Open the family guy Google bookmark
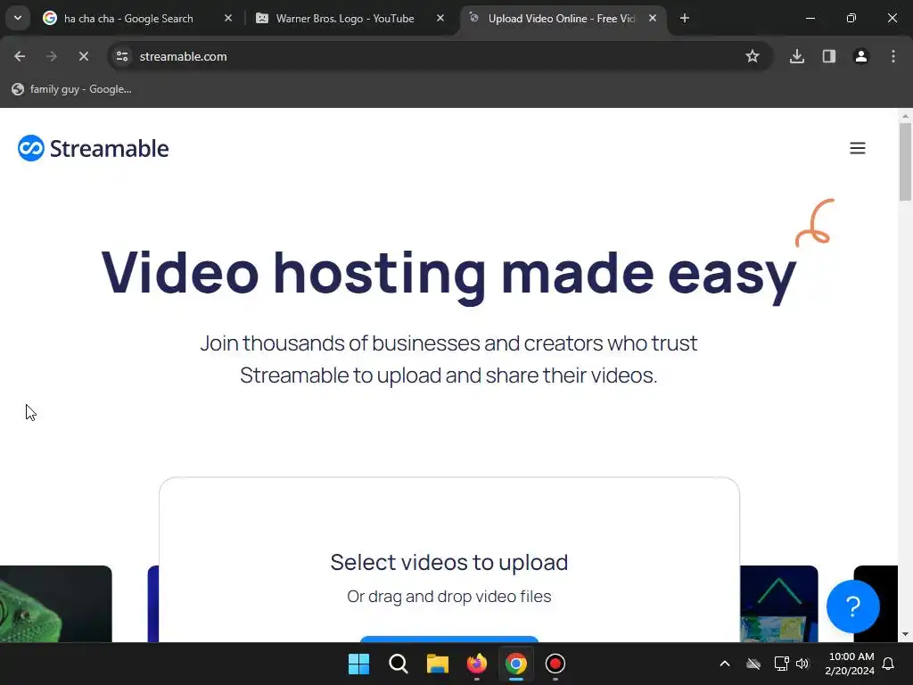913x685 pixels. pos(71,89)
